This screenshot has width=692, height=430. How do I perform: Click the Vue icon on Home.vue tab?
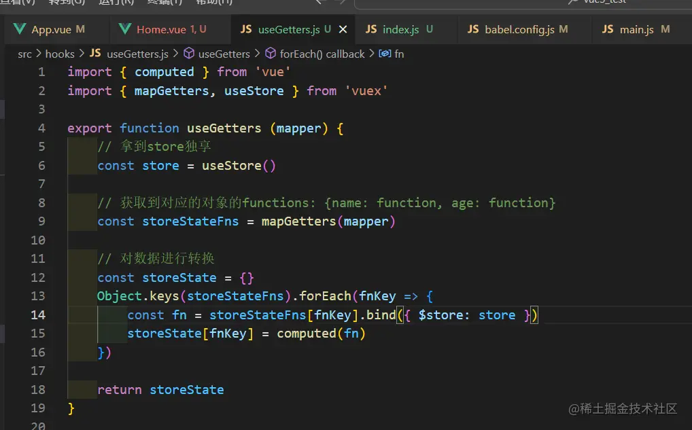tap(125, 29)
